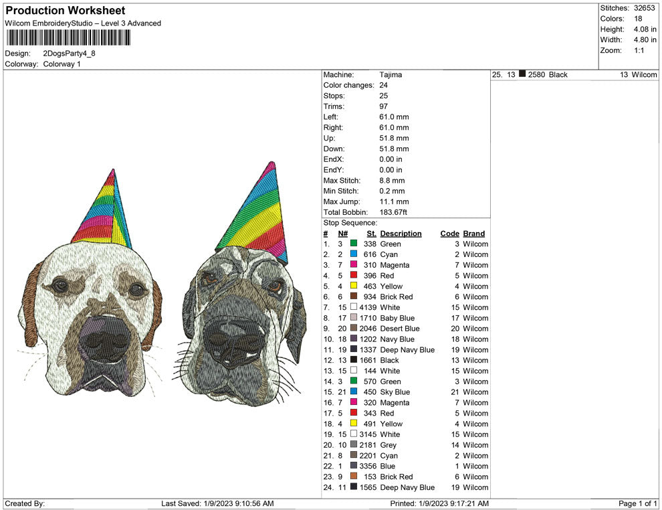The image size is (662, 510).
Task: Click the stitches count '32653'
Action: (644, 8)
